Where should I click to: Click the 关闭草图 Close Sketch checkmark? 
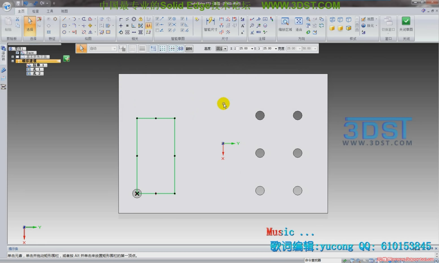[x=406, y=24]
